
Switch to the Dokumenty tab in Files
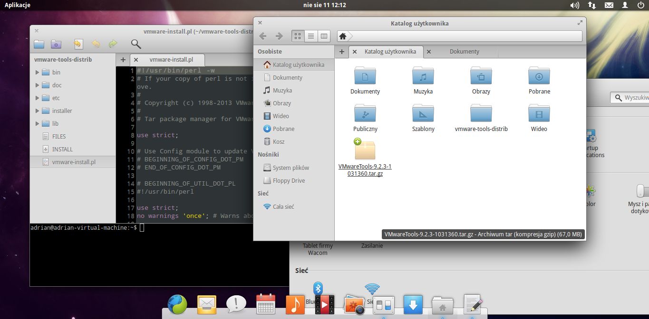pyautogui.click(x=465, y=52)
